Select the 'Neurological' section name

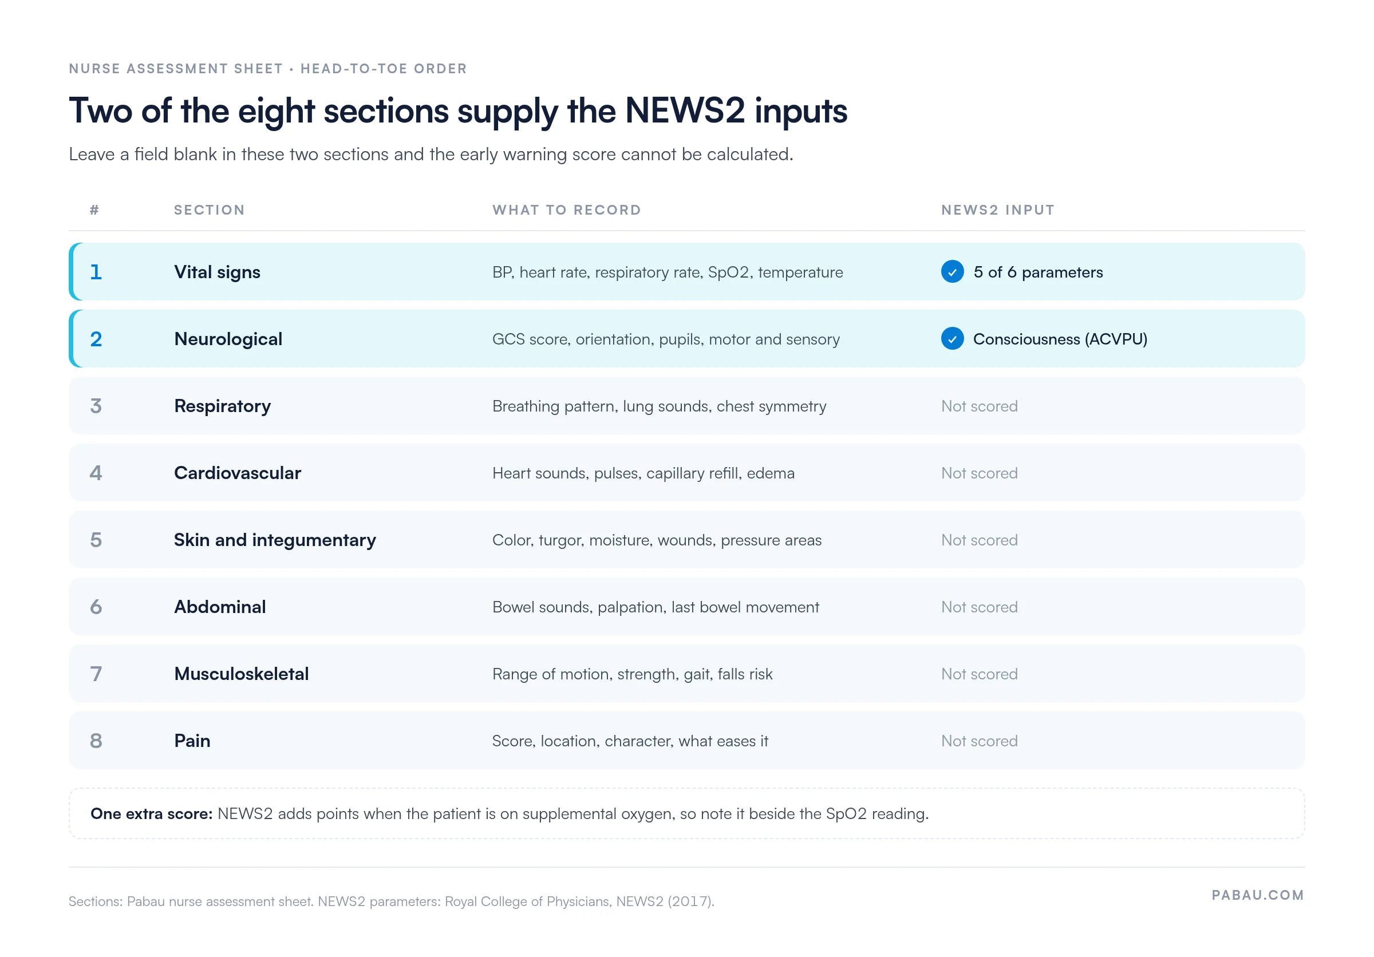[x=228, y=339]
